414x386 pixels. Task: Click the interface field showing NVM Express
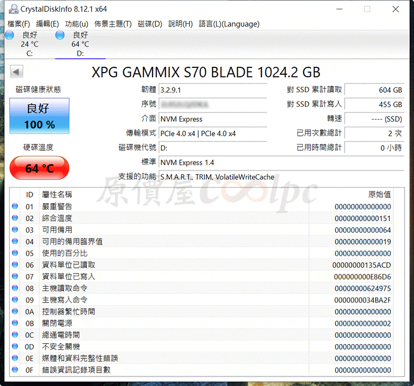click(x=213, y=119)
